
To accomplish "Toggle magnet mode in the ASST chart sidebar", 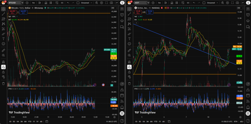I will 129,62.
